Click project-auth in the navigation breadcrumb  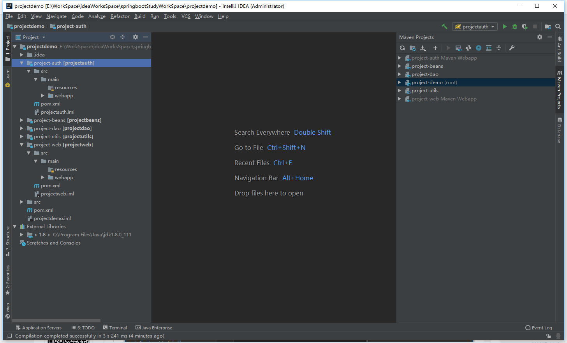71,26
